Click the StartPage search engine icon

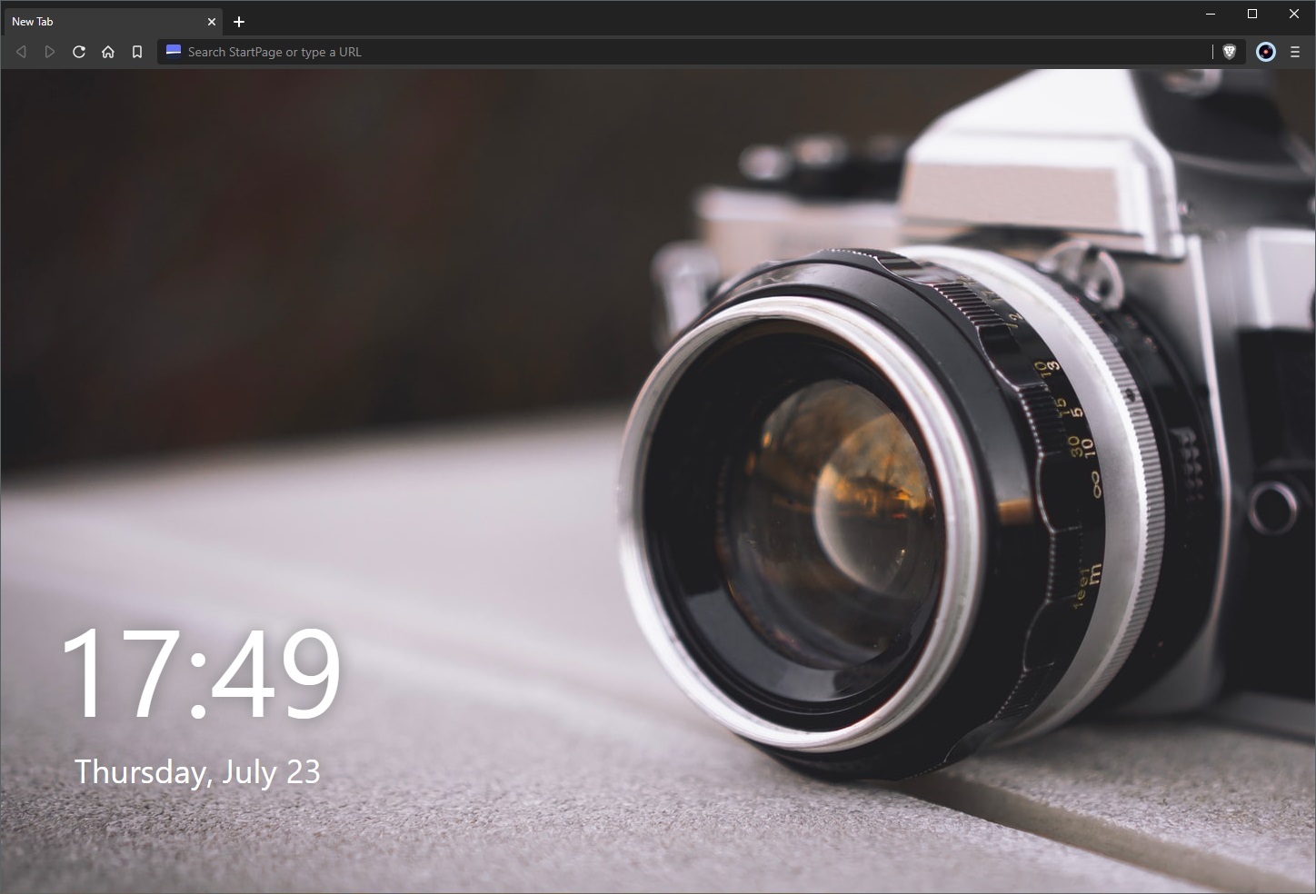pyautogui.click(x=174, y=51)
